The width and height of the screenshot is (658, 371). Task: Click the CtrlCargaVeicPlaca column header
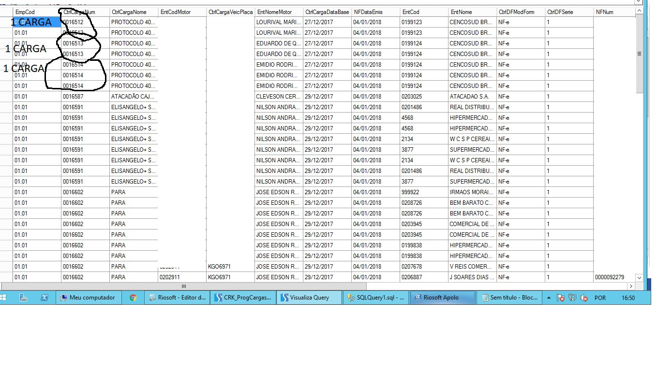(230, 12)
